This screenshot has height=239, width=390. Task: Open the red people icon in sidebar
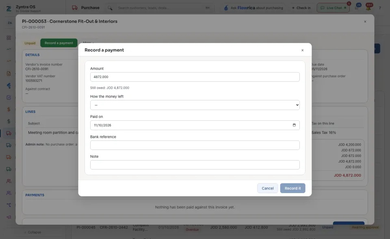coord(9,181)
